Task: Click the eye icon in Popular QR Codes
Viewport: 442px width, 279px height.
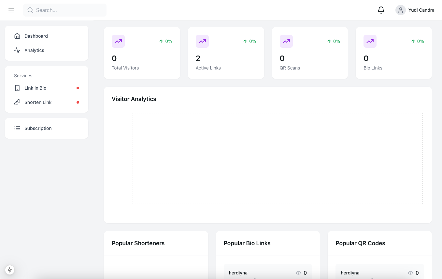Action: pyautogui.click(x=410, y=273)
